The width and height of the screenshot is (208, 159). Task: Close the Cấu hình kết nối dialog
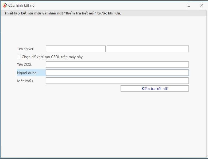pyautogui.click(x=202, y=5)
